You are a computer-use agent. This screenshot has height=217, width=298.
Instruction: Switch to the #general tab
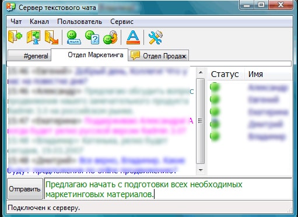(x=30, y=56)
